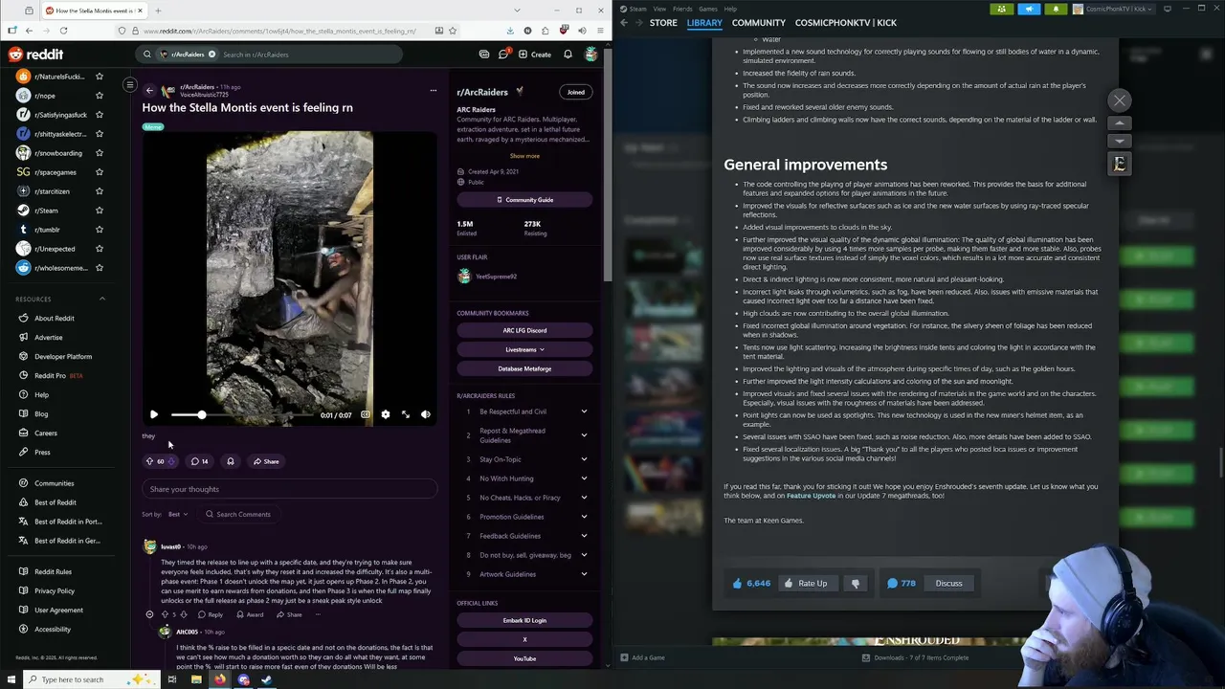Open CosmicPhonkTV account dropdown in Steam

coord(1112,9)
